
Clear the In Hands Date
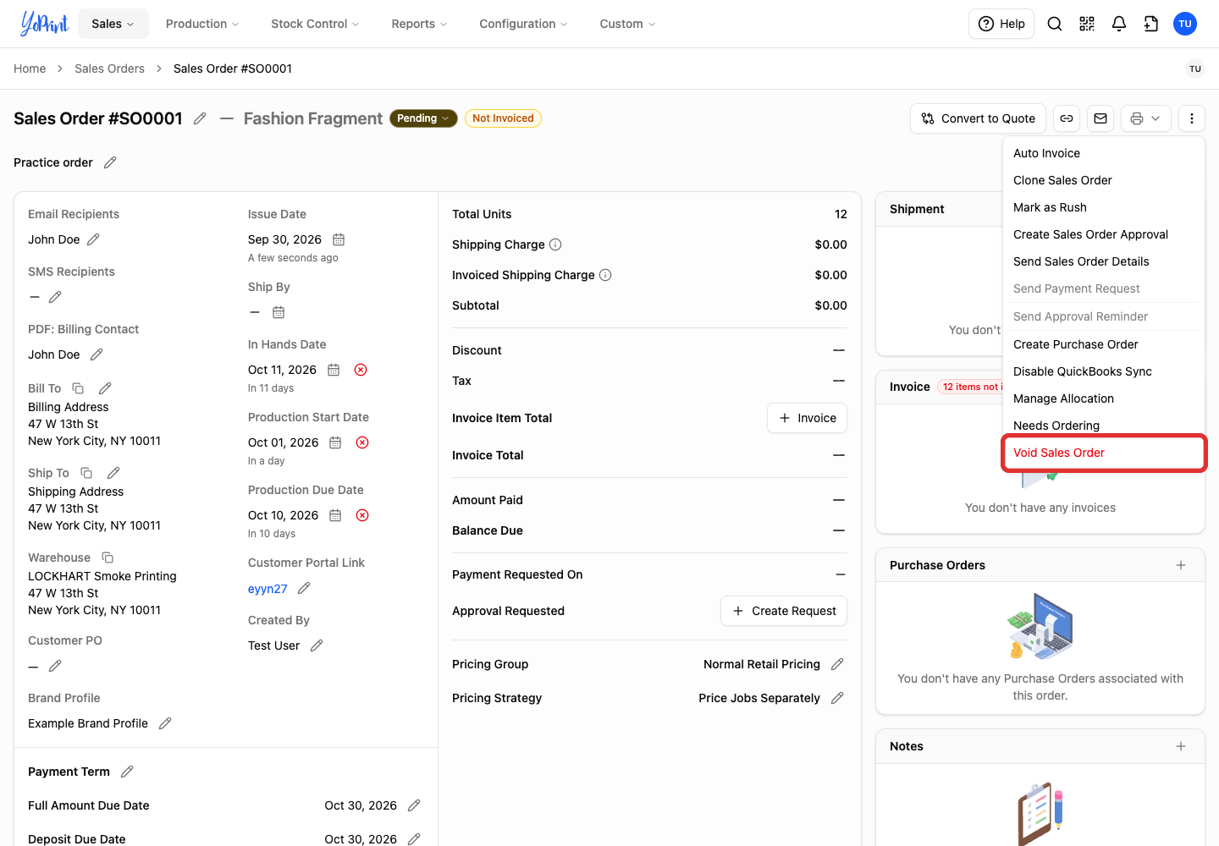coord(361,370)
